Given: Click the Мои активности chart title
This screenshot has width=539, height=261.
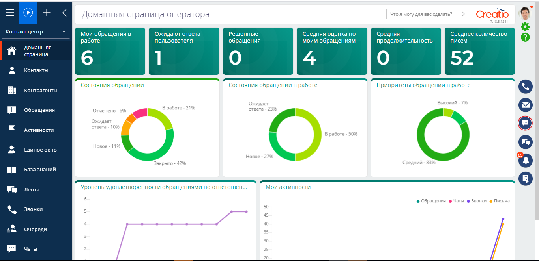Looking at the screenshot, I should pos(288,187).
